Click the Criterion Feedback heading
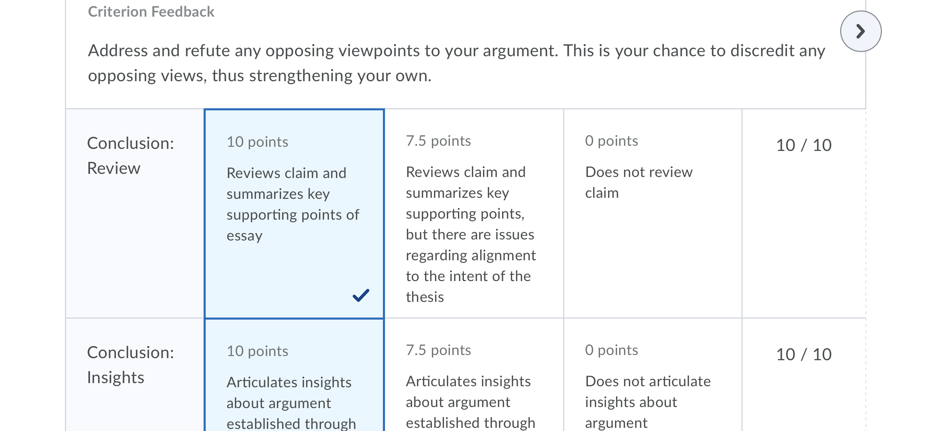 point(151,11)
